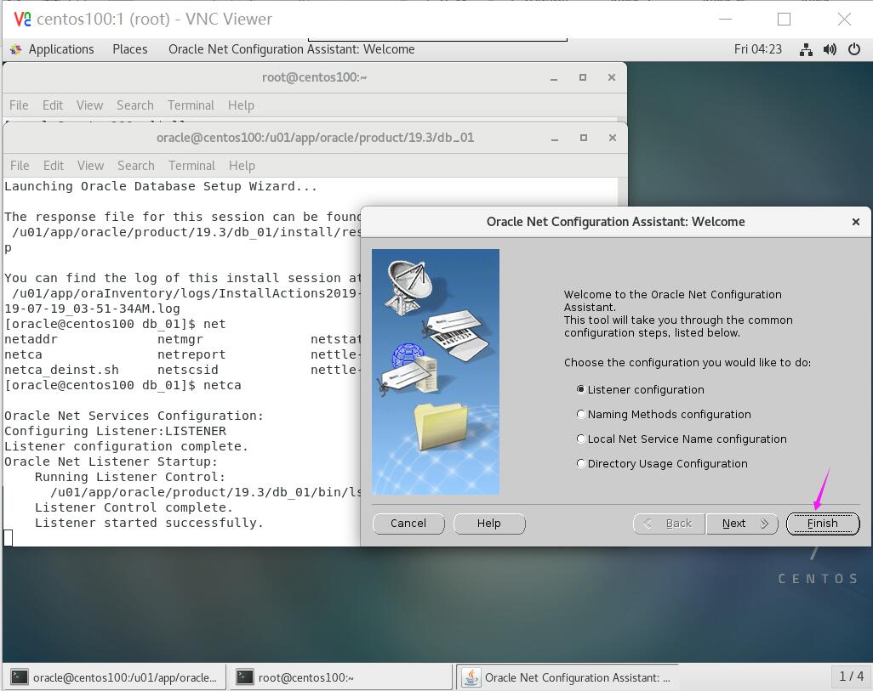Switch to oracle@centos100 terminal in taskbar
This screenshot has height=691, width=873.
click(x=115, y=677)
